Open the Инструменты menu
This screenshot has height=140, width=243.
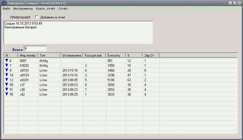point(23,9)
